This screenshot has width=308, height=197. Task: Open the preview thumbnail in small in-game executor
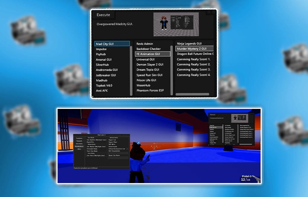[240, 118]
